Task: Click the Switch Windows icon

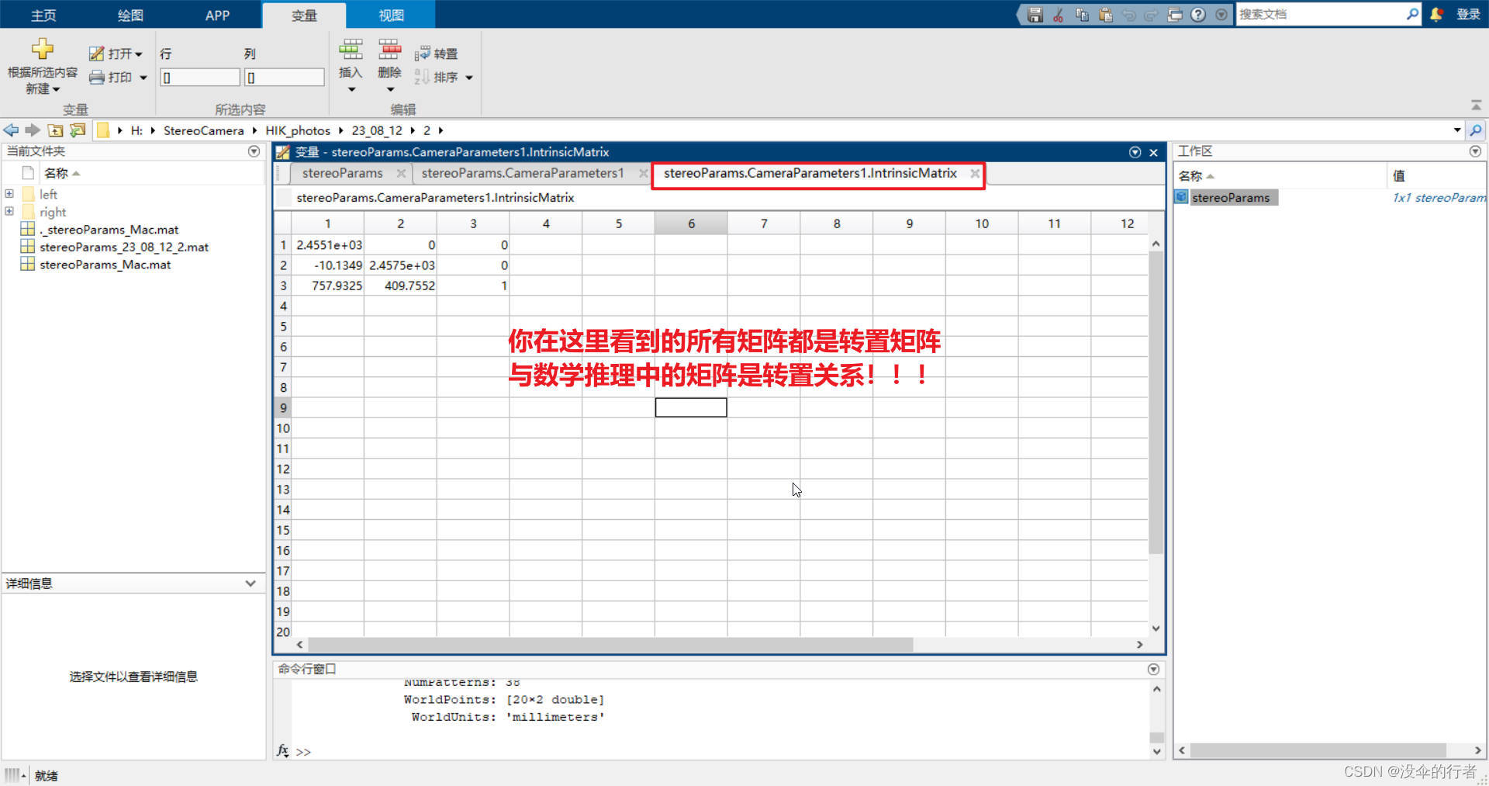Action: coord(1175,15)
